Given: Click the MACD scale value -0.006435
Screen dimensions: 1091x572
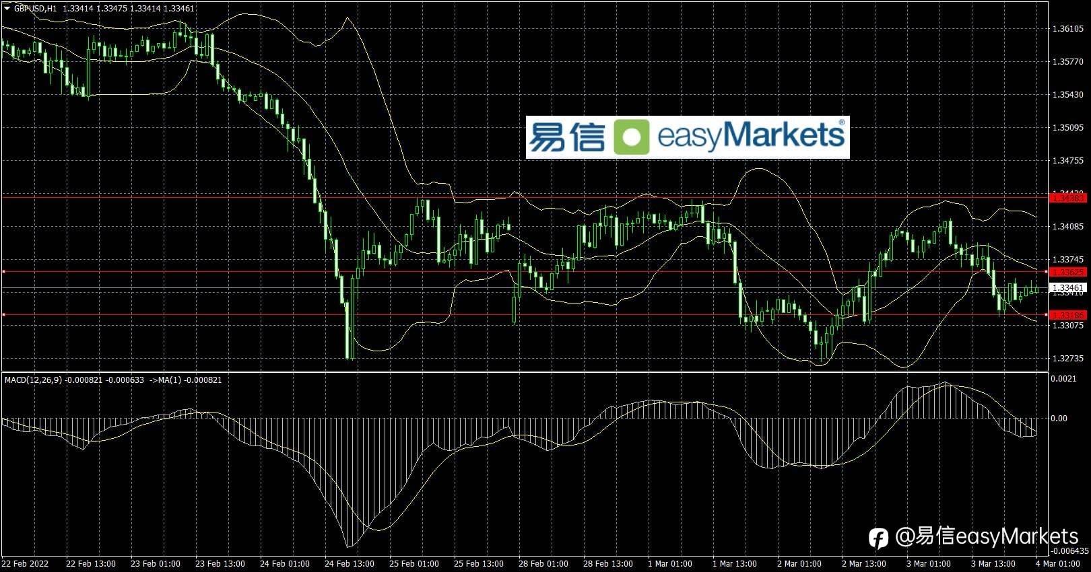Looking at the screenshot, I should coord(1069,550).
